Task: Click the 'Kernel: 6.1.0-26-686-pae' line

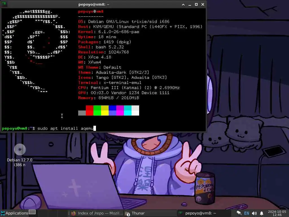Action: [x=109, y=32]
